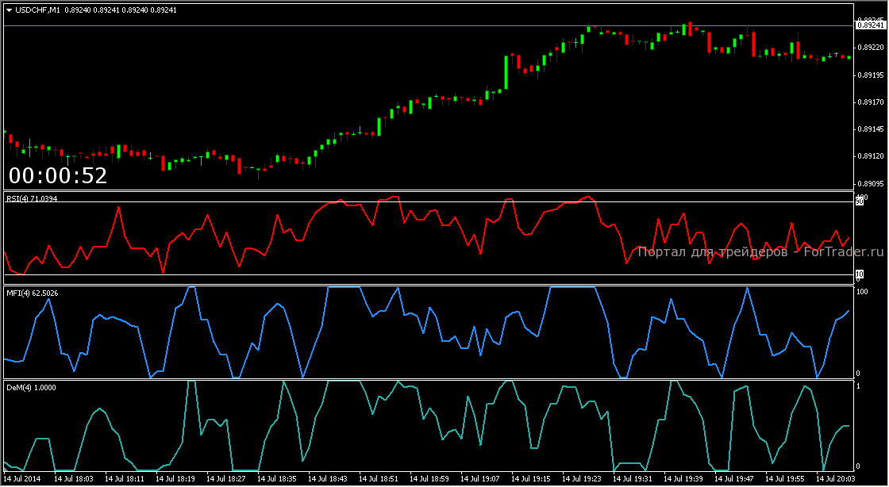Click the RSI level 80 scale label

click(860, 201)
